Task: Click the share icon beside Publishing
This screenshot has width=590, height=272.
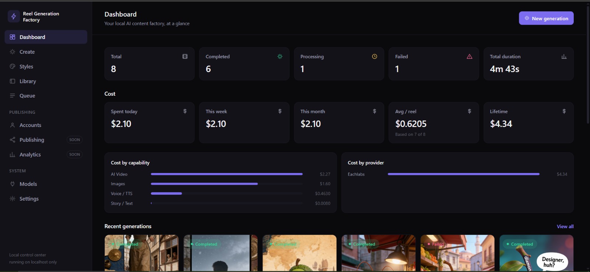Action: click(13, 140)
